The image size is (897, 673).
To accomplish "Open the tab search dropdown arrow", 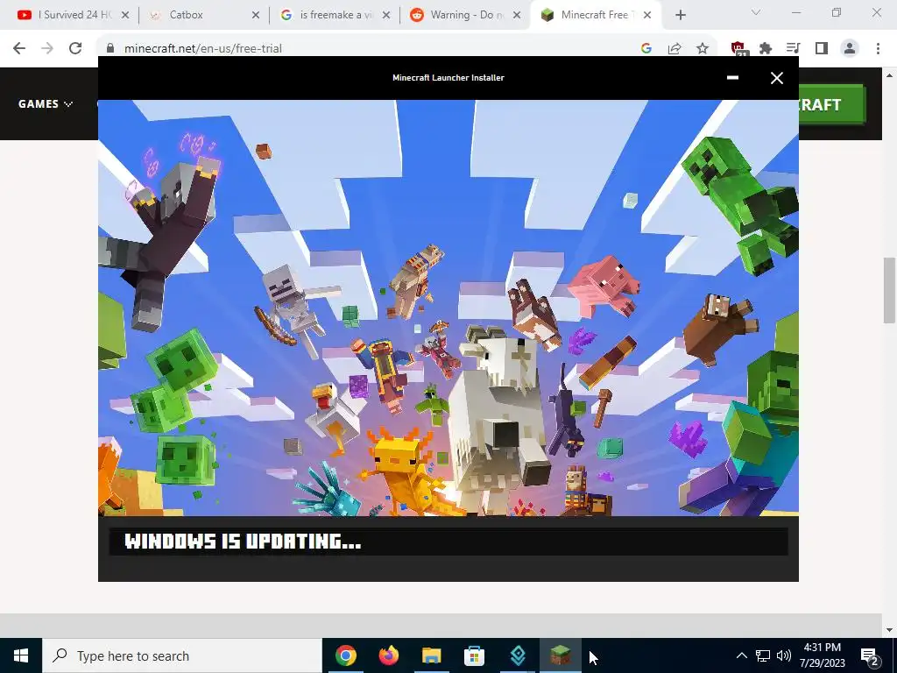I will tap(756, 12).
